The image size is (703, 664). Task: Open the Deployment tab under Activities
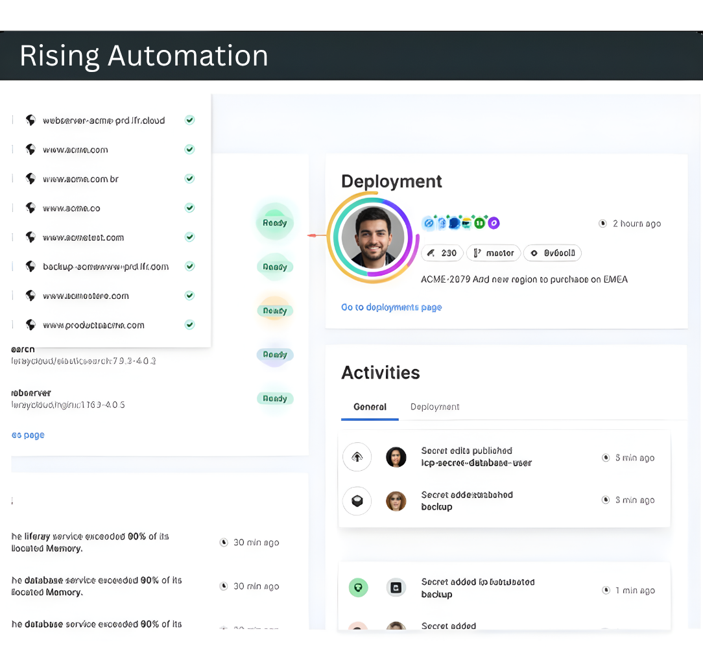tap(435, 407)
